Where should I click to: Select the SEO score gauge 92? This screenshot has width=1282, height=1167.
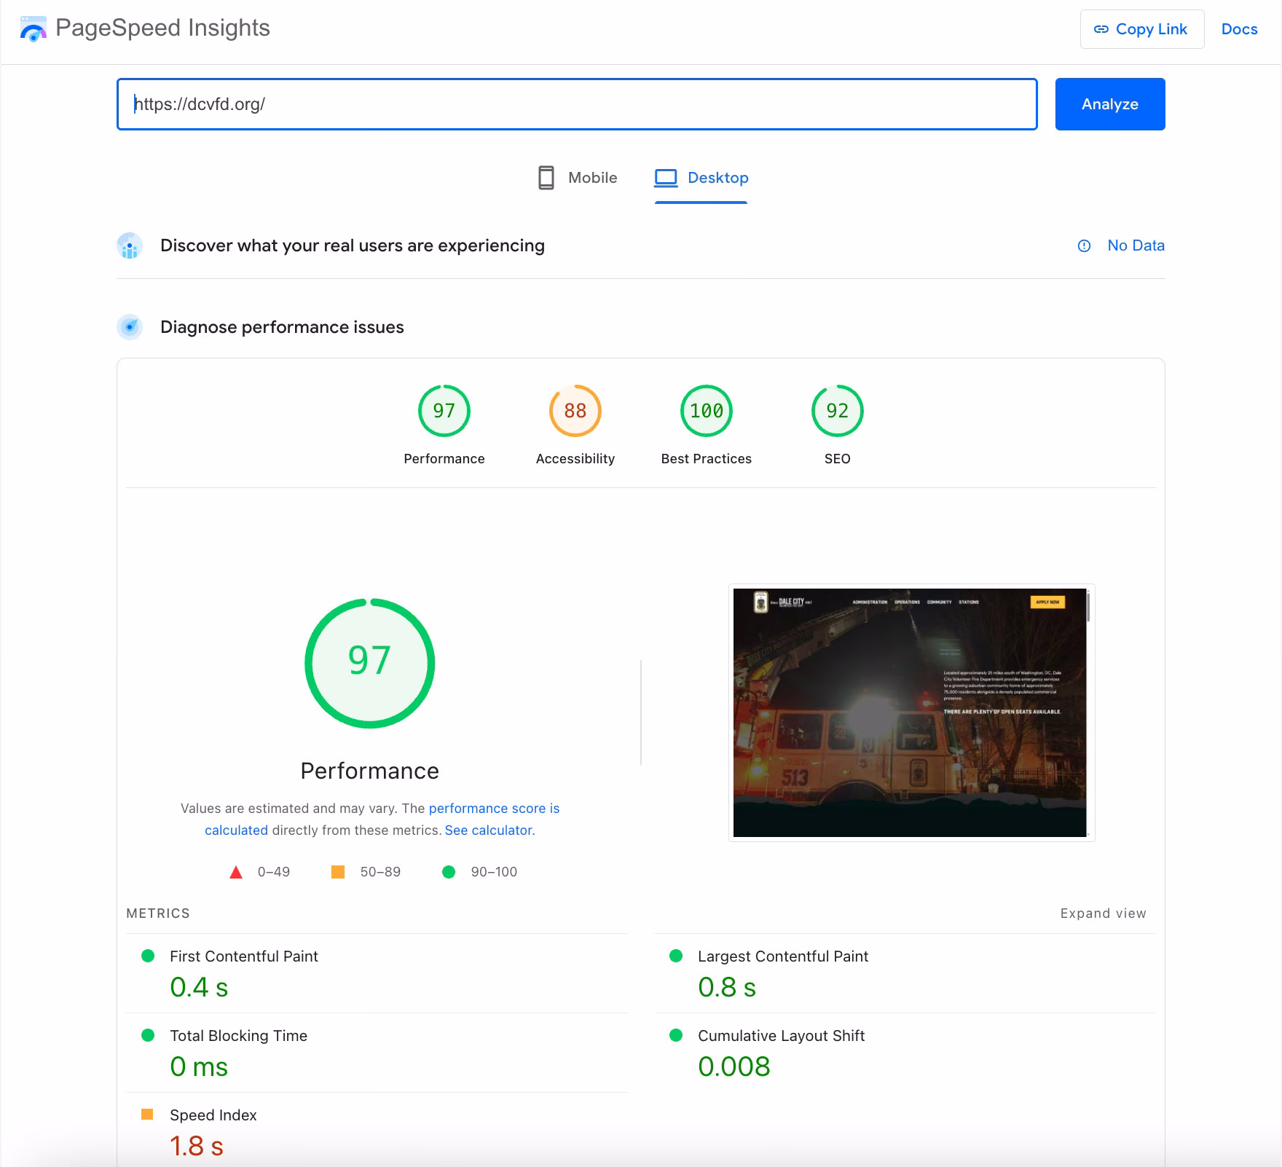point(838,411)
